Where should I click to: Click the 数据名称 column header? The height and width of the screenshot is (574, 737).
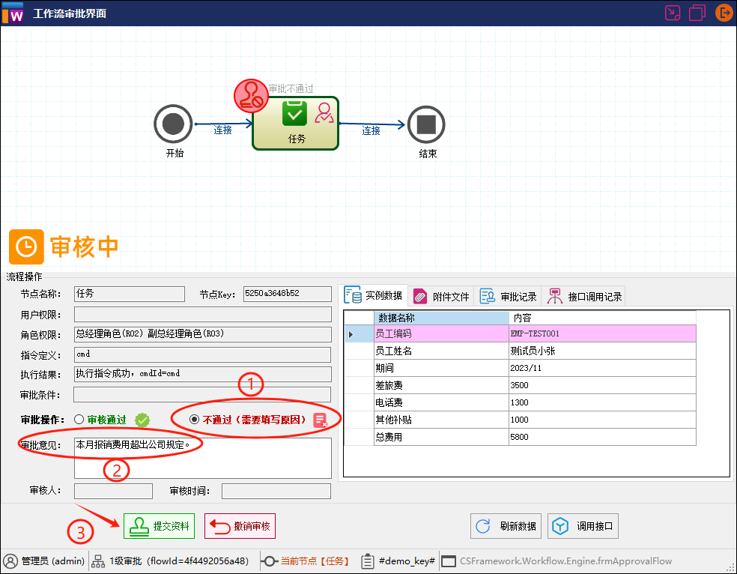[x=441, y=318]
